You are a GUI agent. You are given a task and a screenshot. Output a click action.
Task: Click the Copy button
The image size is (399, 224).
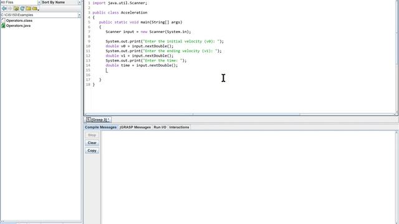(x=92, y=151)
